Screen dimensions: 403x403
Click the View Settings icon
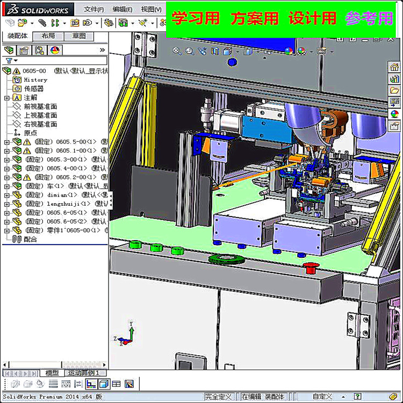point(322,51)
